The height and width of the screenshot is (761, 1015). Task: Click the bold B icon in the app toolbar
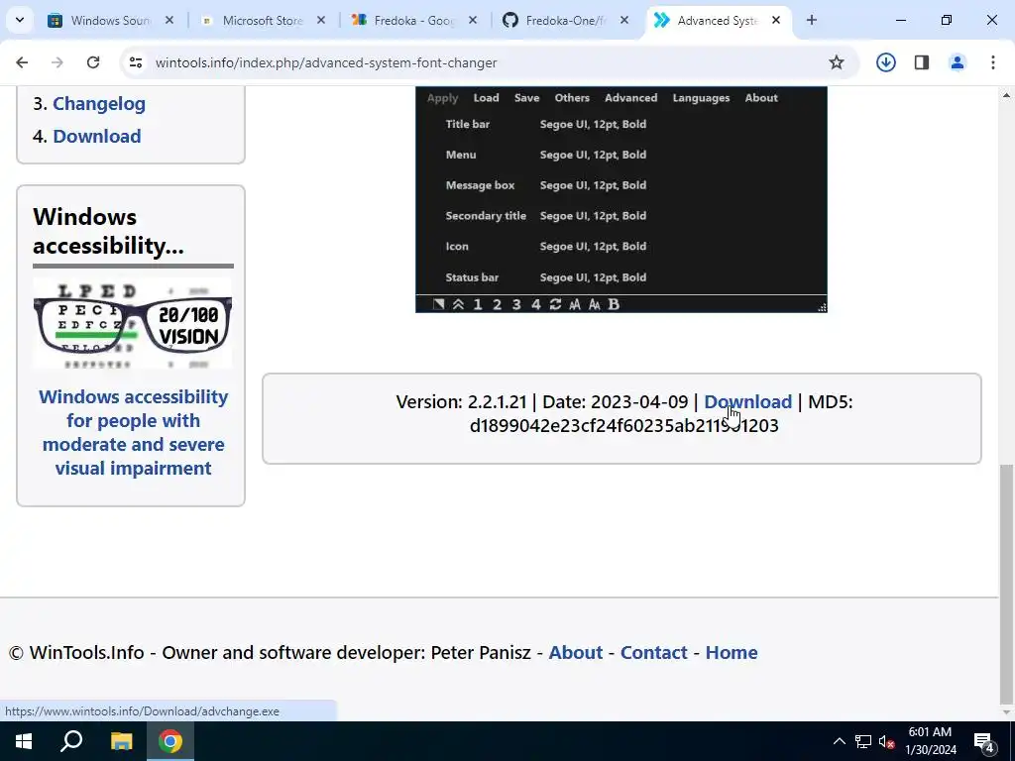click(615, 304)
